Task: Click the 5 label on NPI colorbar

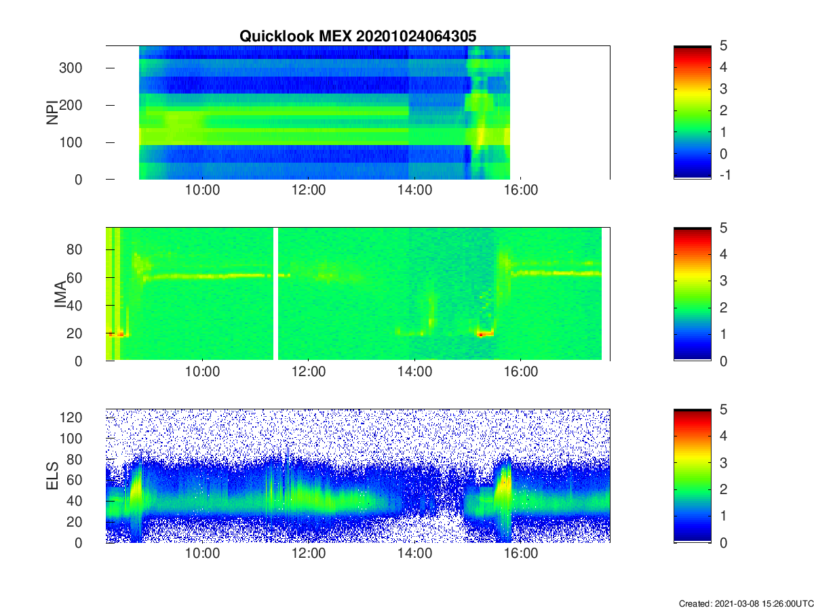Action: click(723, 45)
